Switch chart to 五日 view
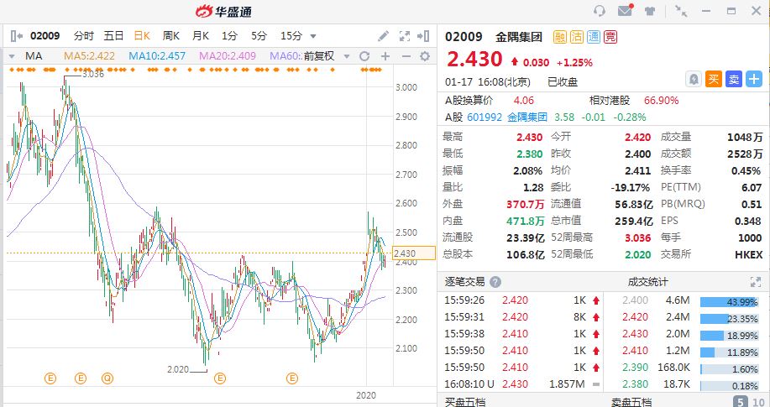Screen dimensions: 770x407 pos(113,36)
